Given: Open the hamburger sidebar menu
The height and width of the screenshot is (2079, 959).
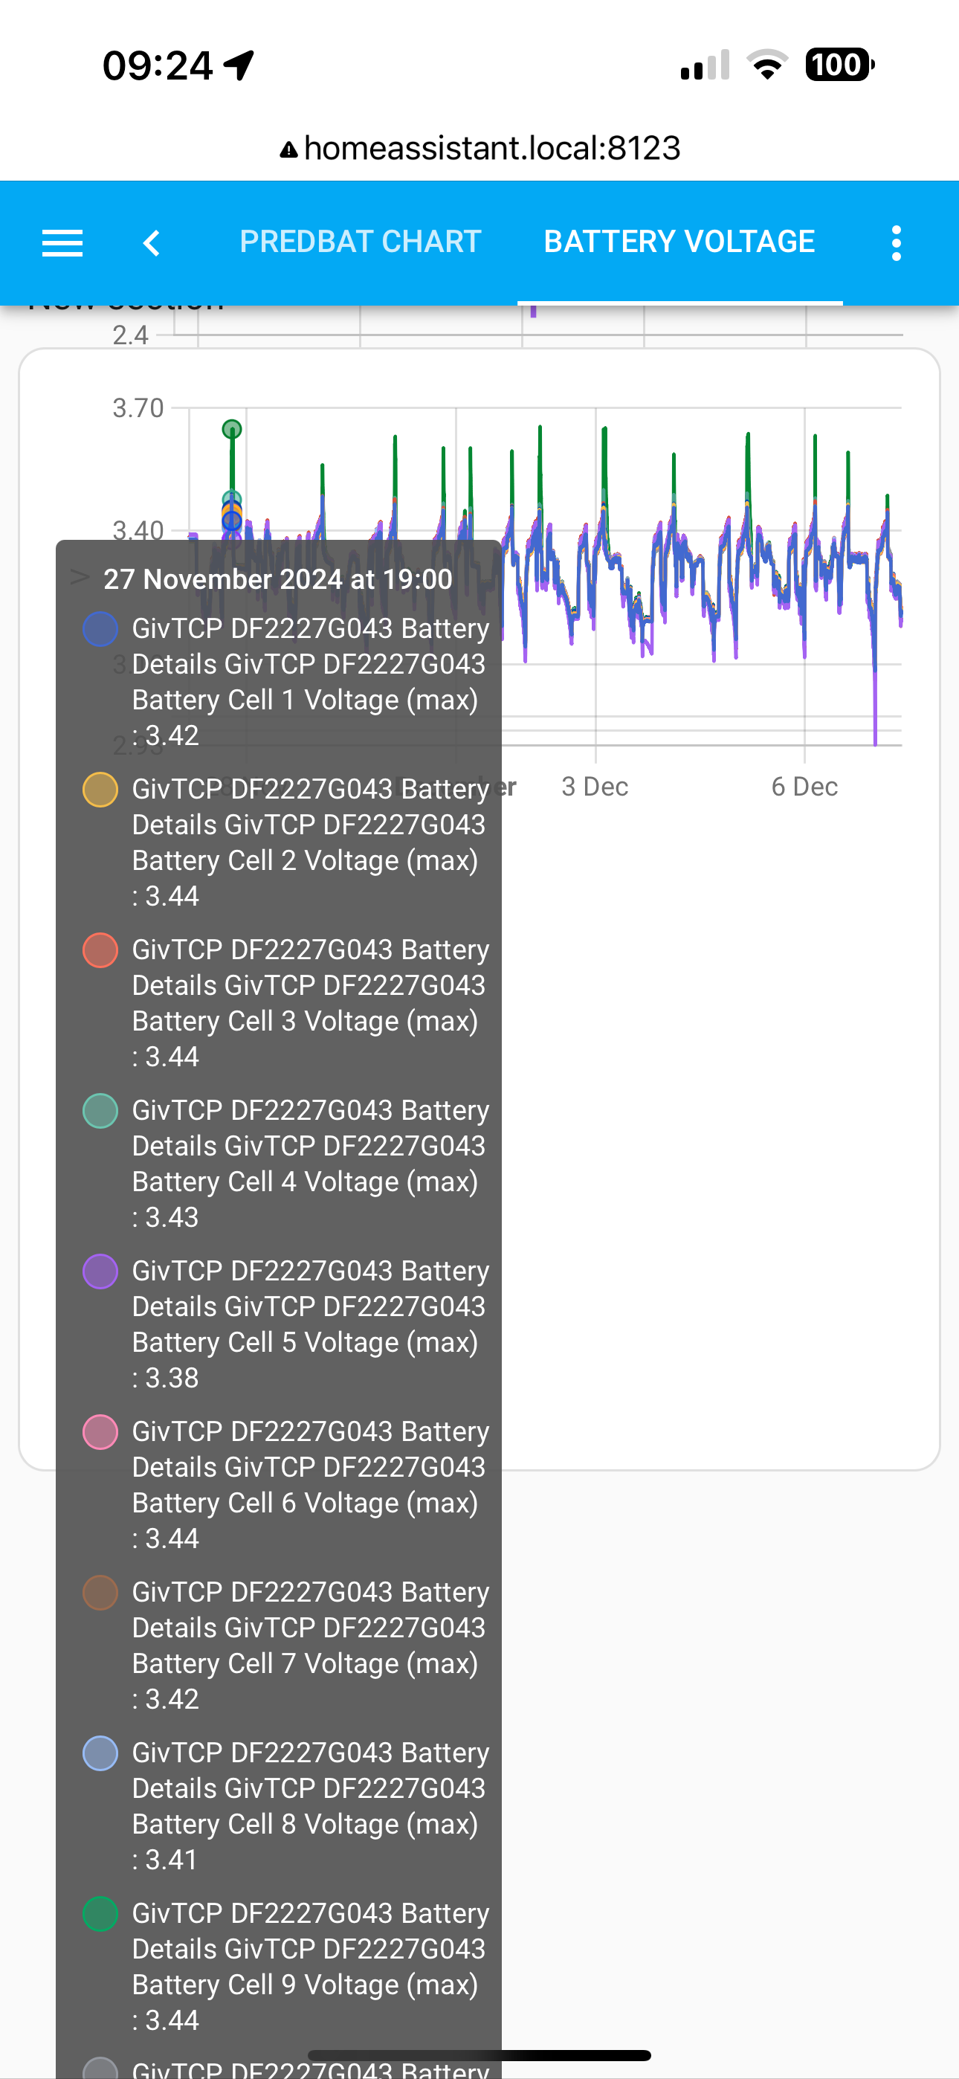Looking at the screenshot, I should coord(62,243).
